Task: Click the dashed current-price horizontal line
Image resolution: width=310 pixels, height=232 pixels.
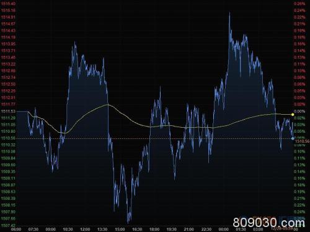Action: [154, 138]
